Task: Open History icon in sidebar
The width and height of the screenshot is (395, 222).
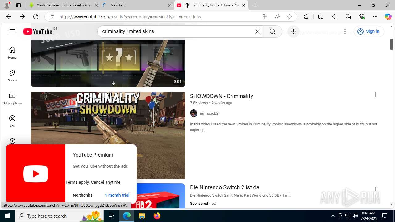Action: click(12, 141)
